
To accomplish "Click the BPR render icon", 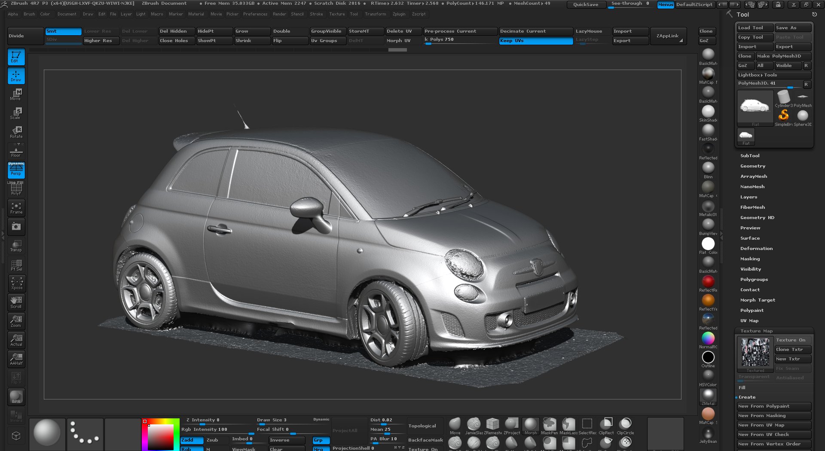I will [16, 397].
